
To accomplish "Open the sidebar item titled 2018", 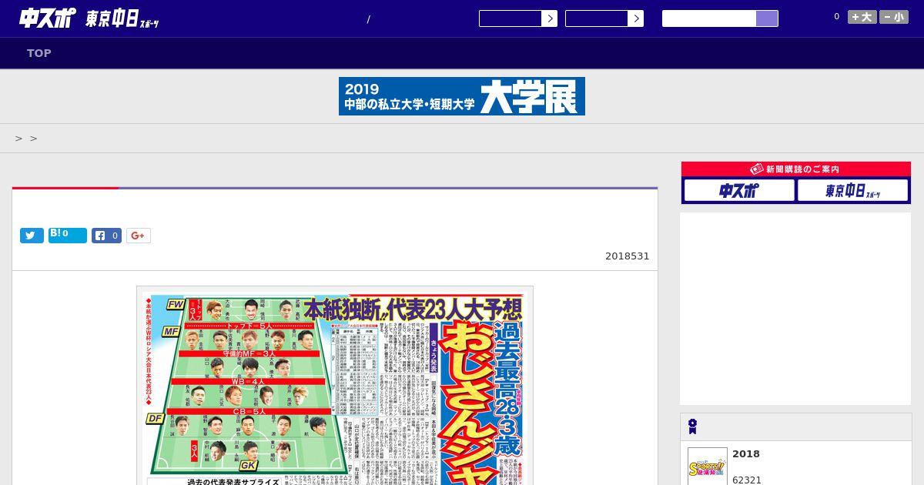I will pos(746,454).
